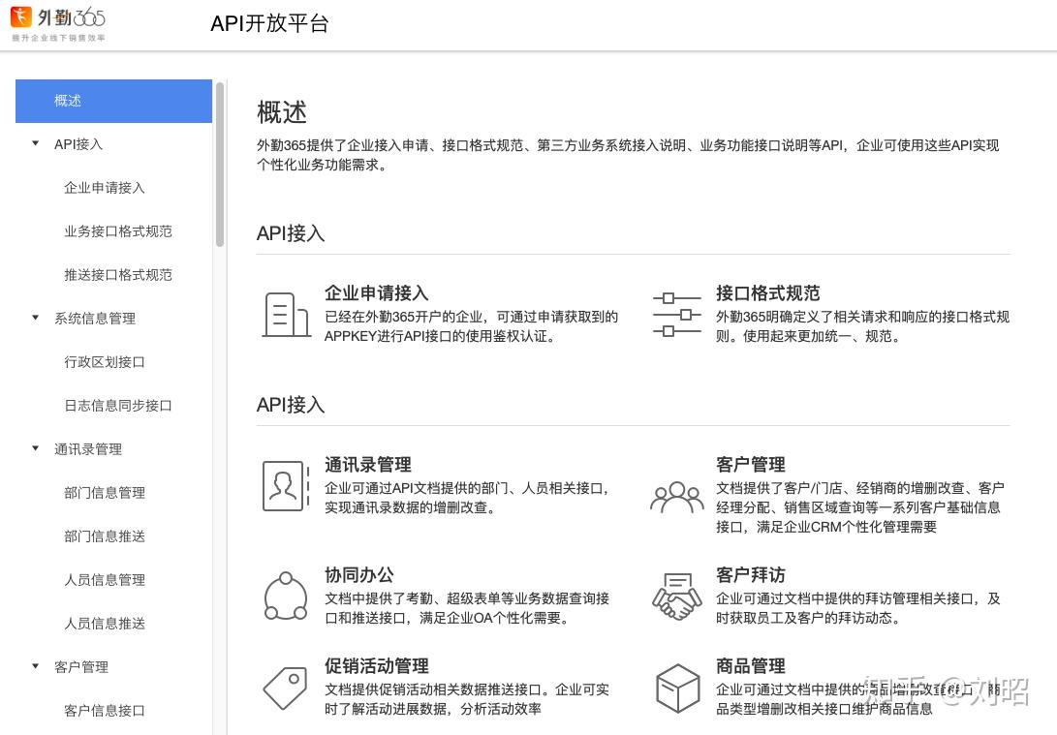The image size is (1057, 735).
Task: Open 推送接口格式规范 from the sidebar
Action: click(118, 274)
